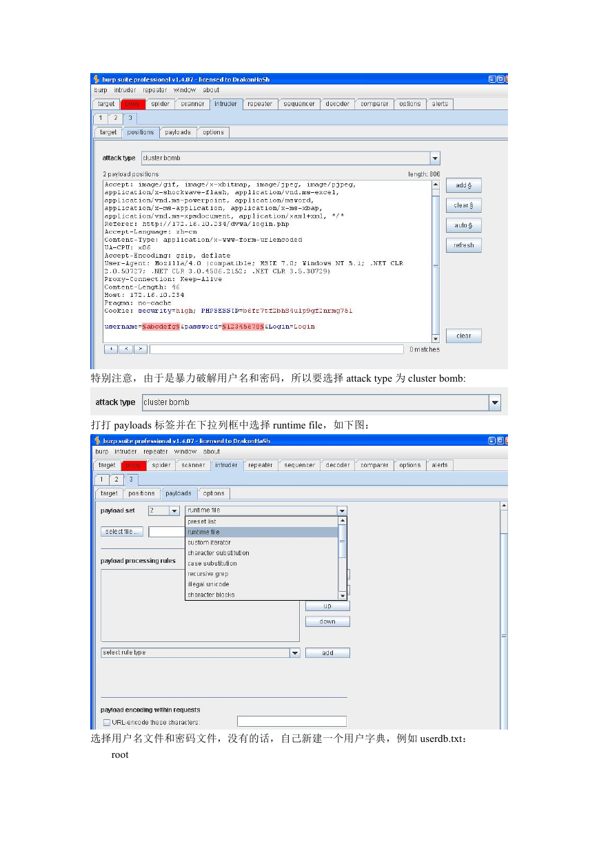Screen dimensions: 599x846
Task: Click the refresh button beside the request editor
Action: [463, 245]
